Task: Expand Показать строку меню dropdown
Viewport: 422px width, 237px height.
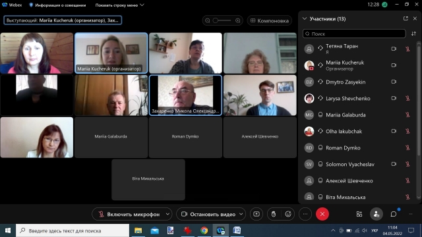Action: (119, 5)
